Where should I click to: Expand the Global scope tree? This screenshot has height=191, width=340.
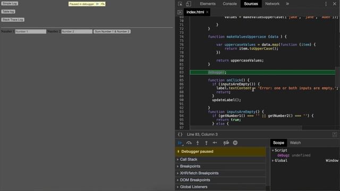click(273, 160)
